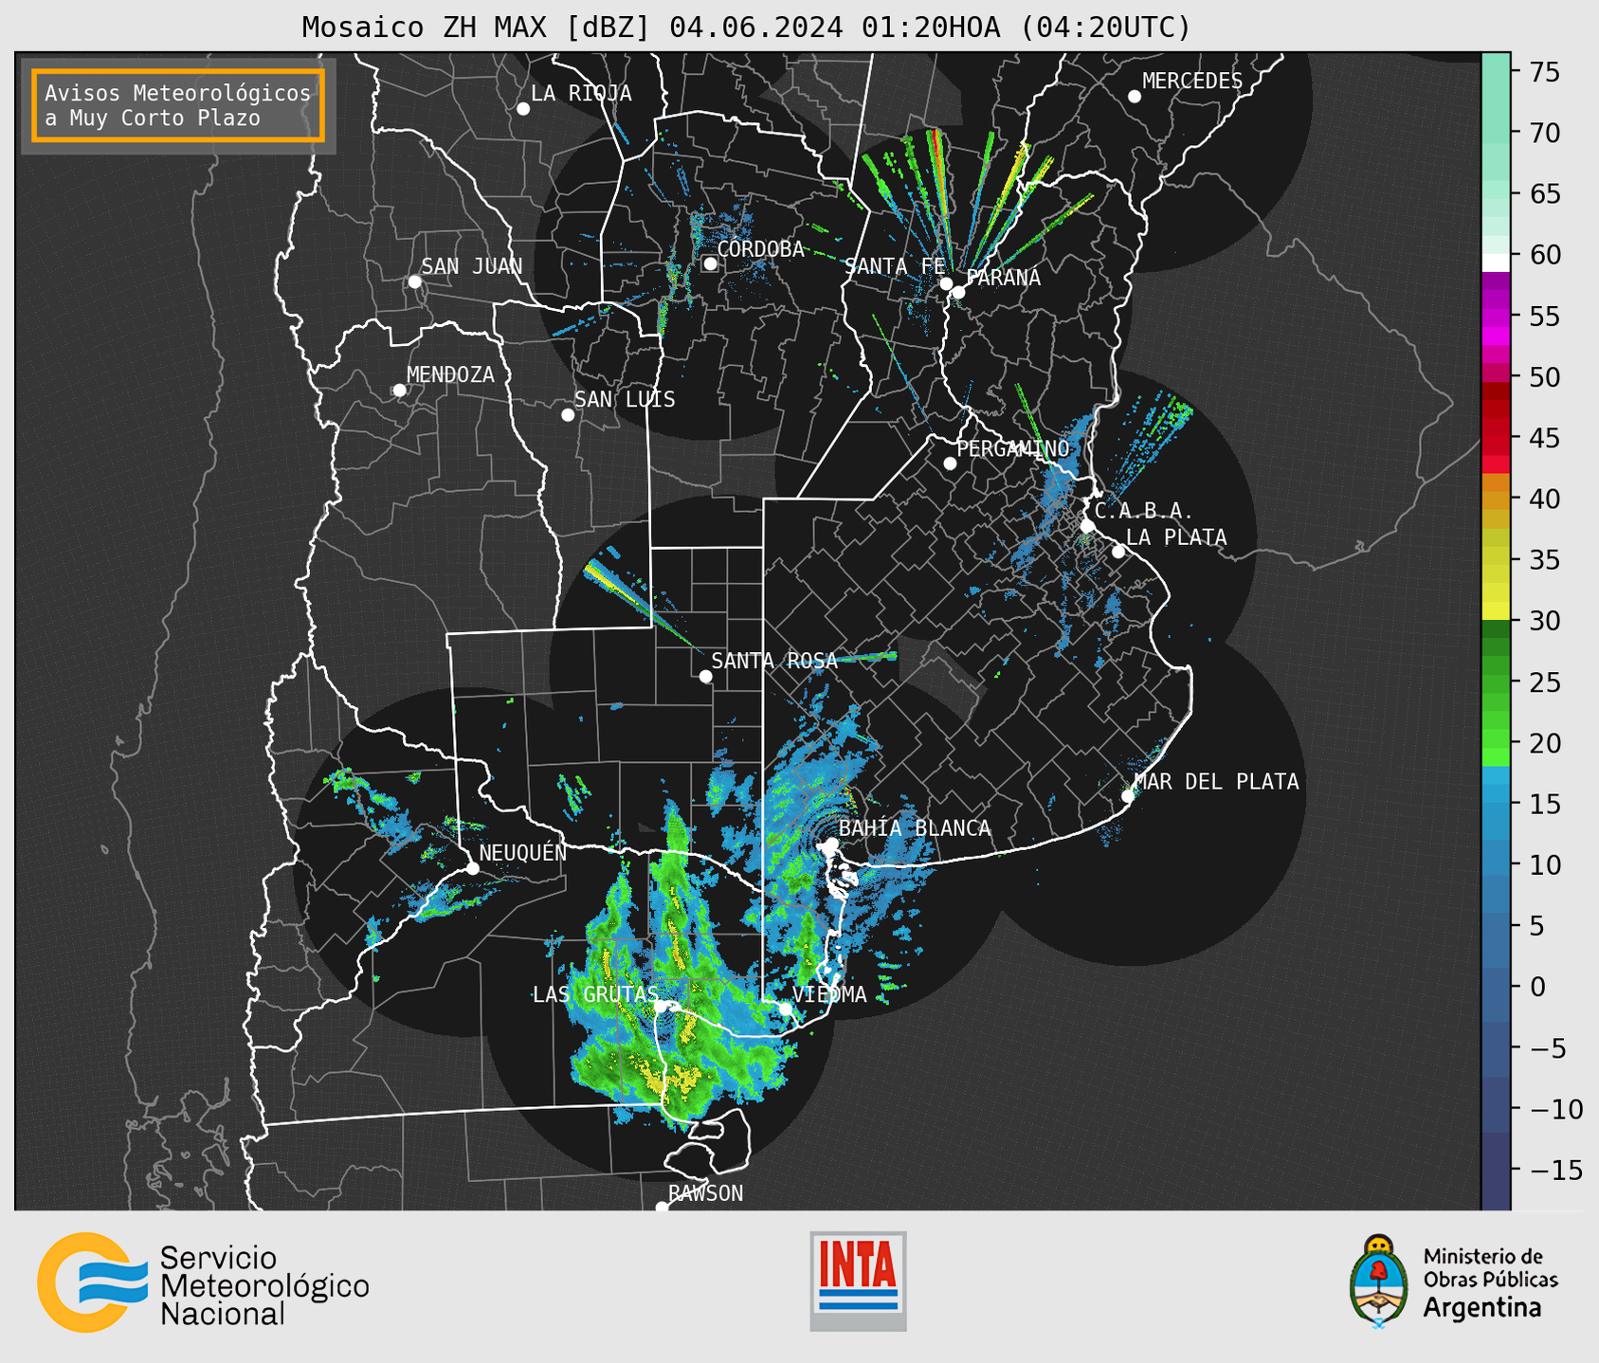Click the 70 value on the dBZ scale
This screenshot has width=1599, height=1363.
click(1544, 133)
